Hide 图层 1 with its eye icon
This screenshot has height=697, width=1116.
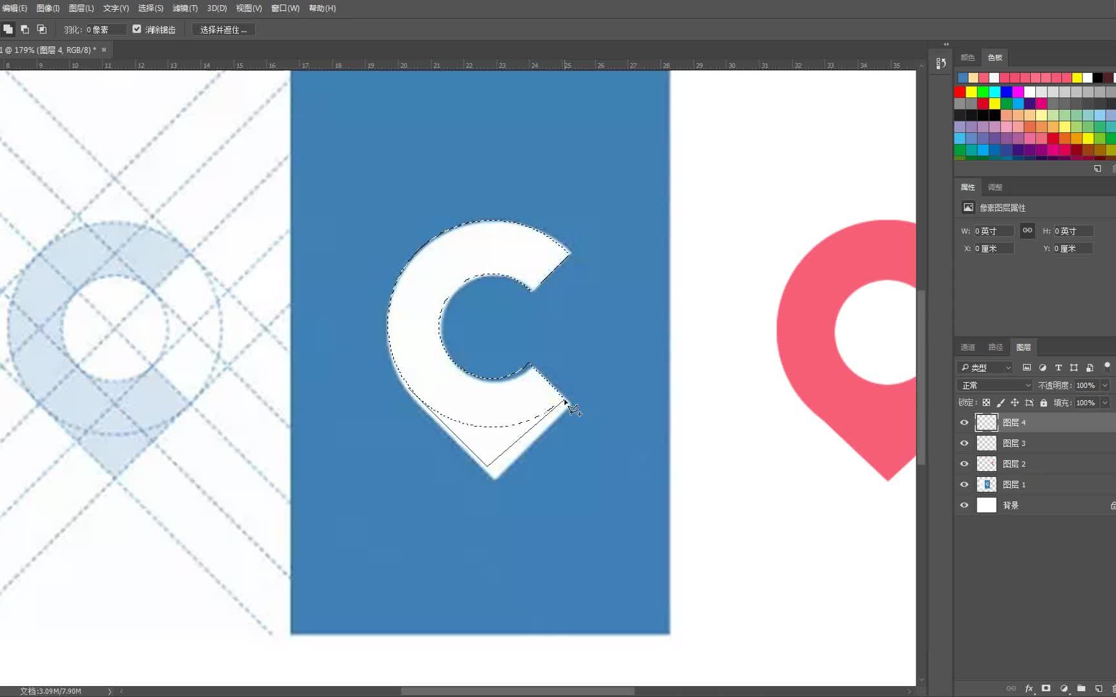tap(964, 485)
